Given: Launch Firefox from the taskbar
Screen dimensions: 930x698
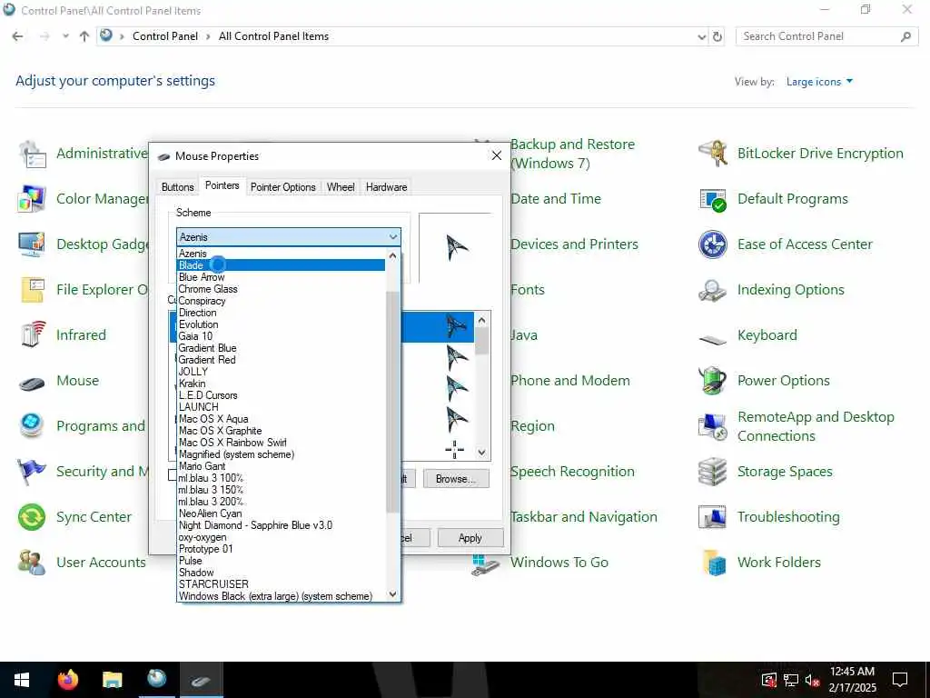Looking at the screenshot, I should 67,680.
